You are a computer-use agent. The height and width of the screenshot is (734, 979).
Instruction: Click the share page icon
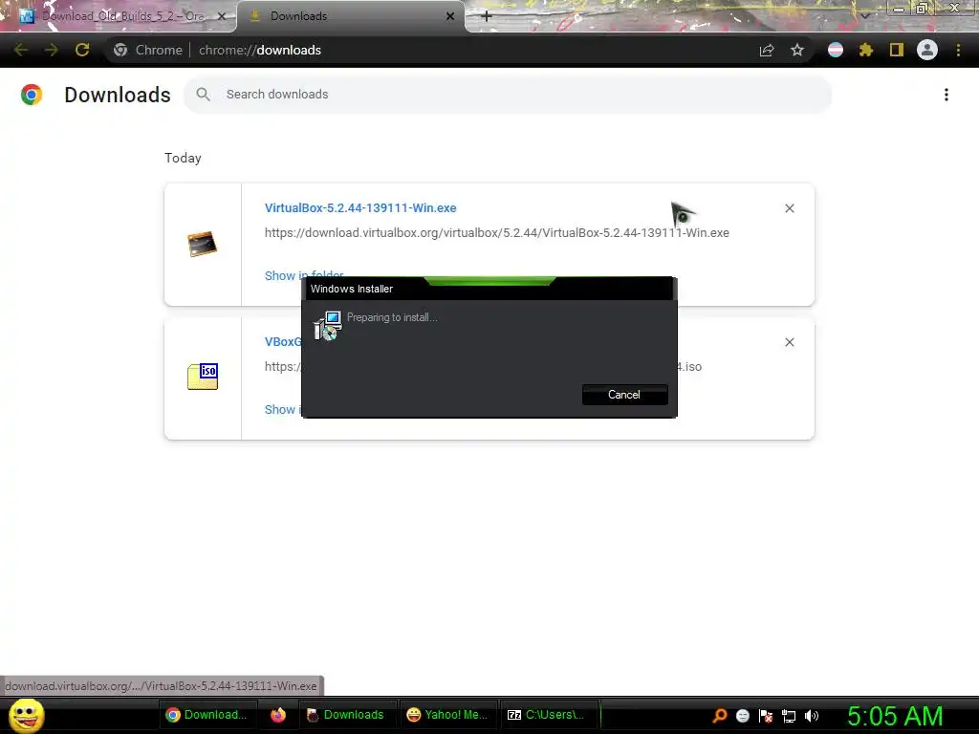tap(767, 50)
